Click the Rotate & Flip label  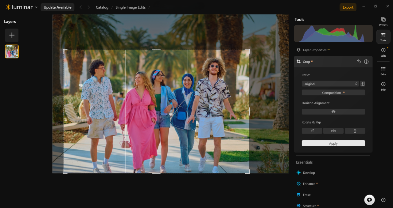[311, 122]
